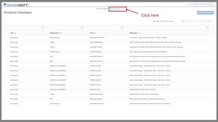Image resolution: width=218 pixels, height=122 pixels.
Task: Open the Catalogue tab
Action: click(116, 9)
